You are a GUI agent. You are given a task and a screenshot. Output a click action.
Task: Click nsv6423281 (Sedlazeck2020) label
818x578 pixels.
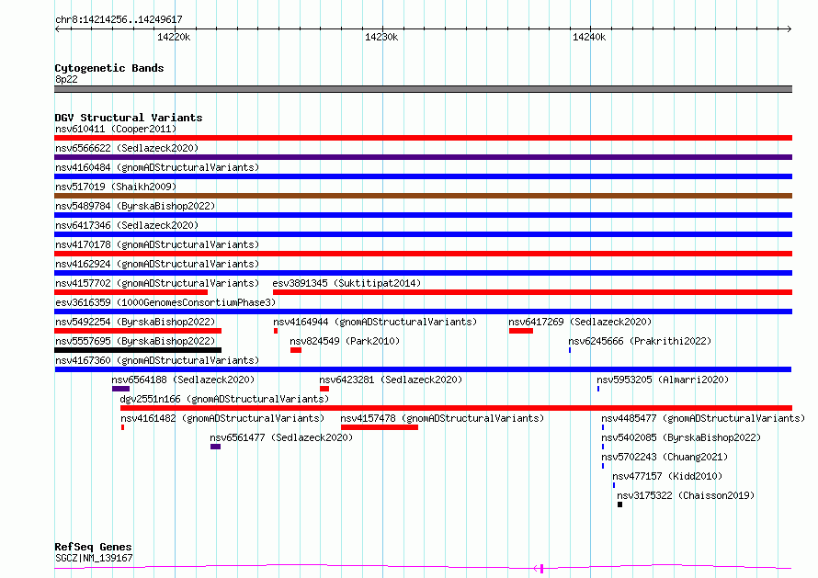391,380
